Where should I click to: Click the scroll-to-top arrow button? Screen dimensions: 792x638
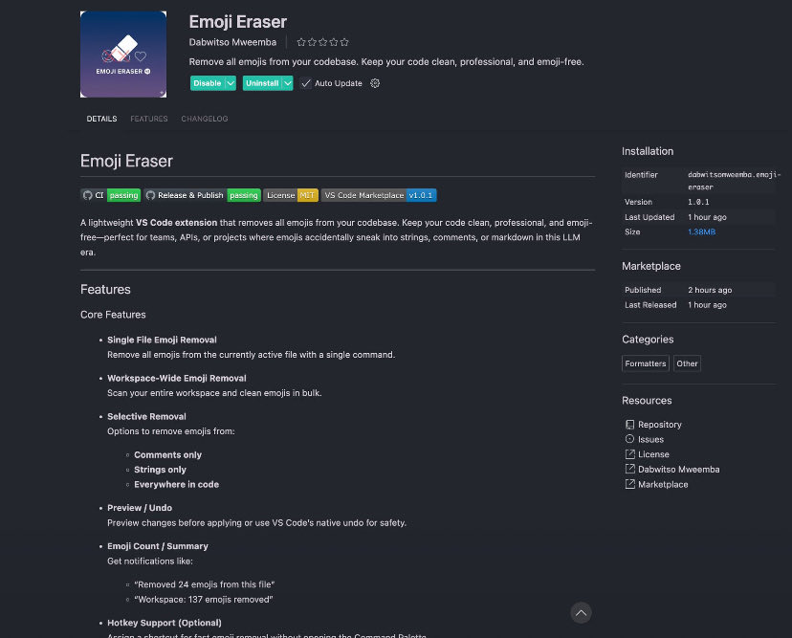click(x=581, y=612)
